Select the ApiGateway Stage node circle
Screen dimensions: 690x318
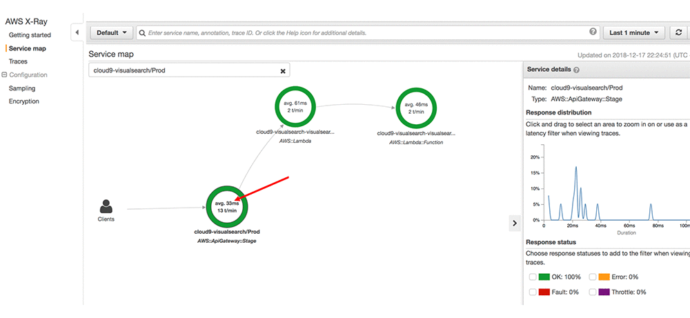coord(226,207)
